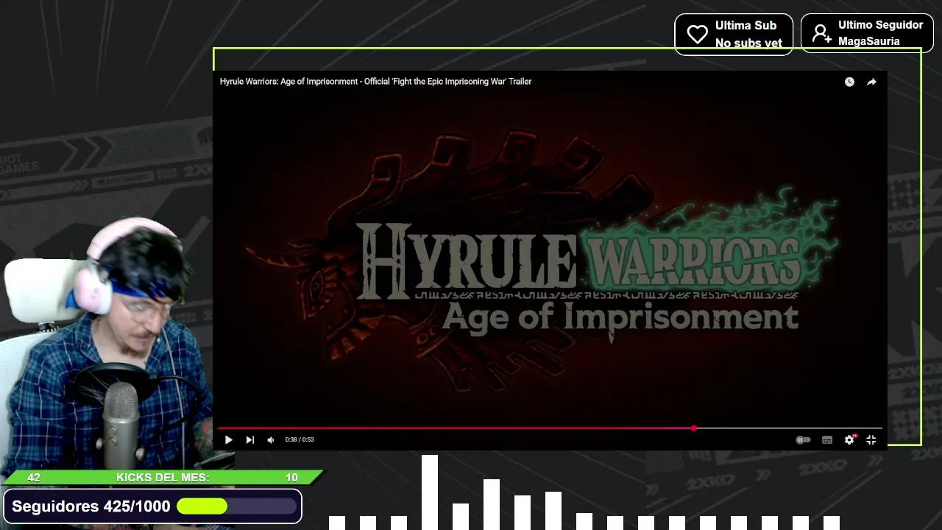The width and height of the screenshot is (942, 530).
Task: Mute the video player volume
Action: pos(270,439)
